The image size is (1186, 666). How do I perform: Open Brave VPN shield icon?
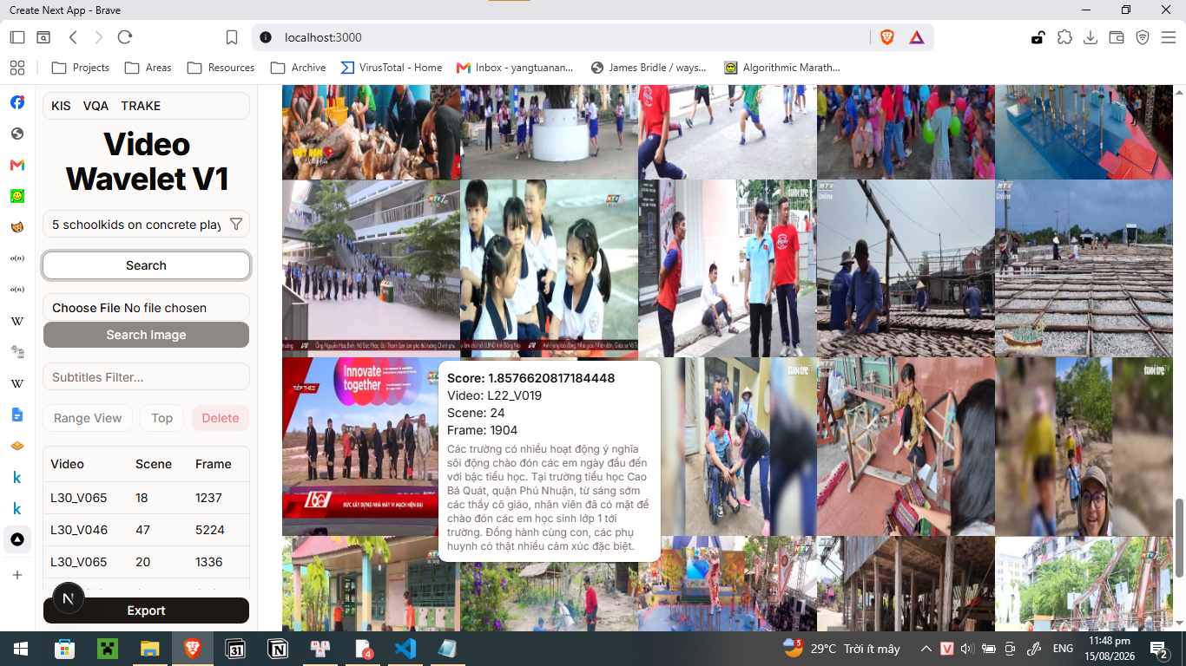[1143, 37]
